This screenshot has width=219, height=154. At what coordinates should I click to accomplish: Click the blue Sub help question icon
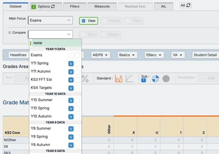[144, 80]
